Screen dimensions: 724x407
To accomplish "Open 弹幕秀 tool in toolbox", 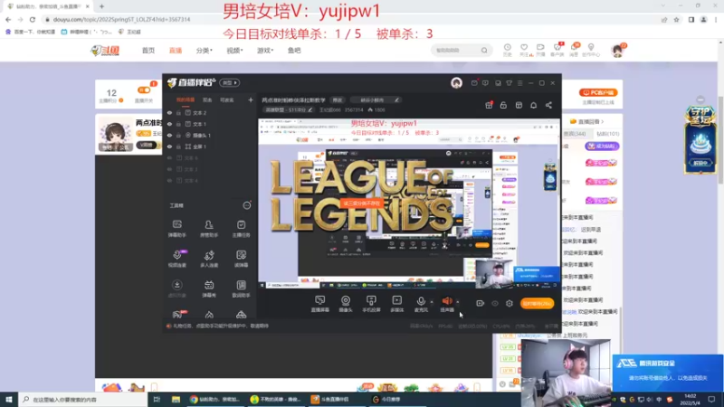I will pos(209,289).
